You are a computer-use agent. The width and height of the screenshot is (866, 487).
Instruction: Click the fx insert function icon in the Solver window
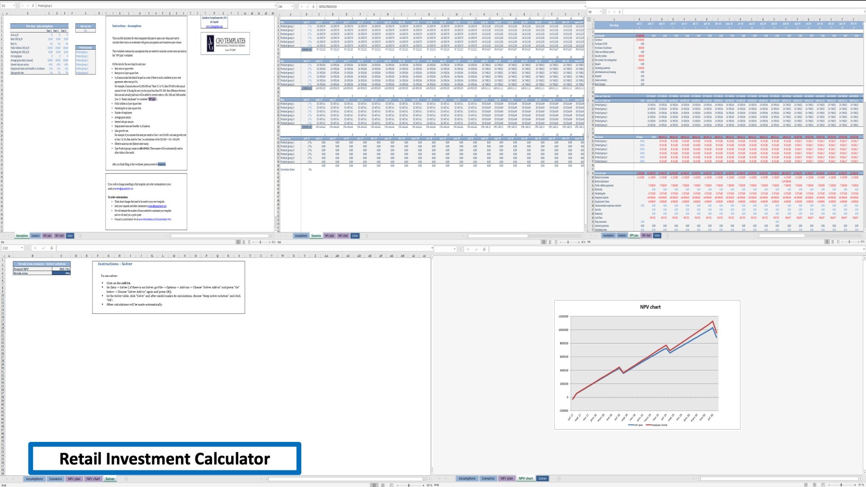click(x=51, y=248)
